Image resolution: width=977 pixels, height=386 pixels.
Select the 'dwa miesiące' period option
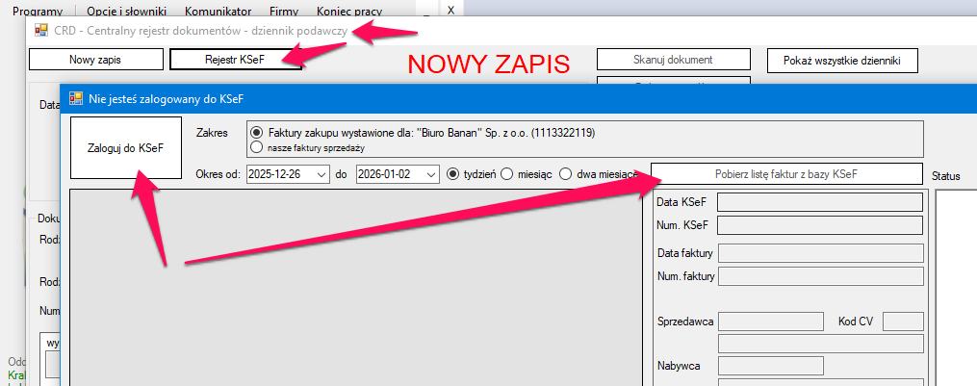coord(566,174)
